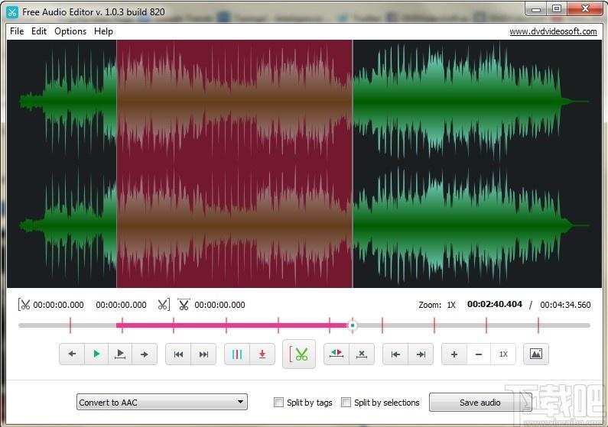
Task: Visit the www.dvdvideosoft.com link
Action: point(553,31)
